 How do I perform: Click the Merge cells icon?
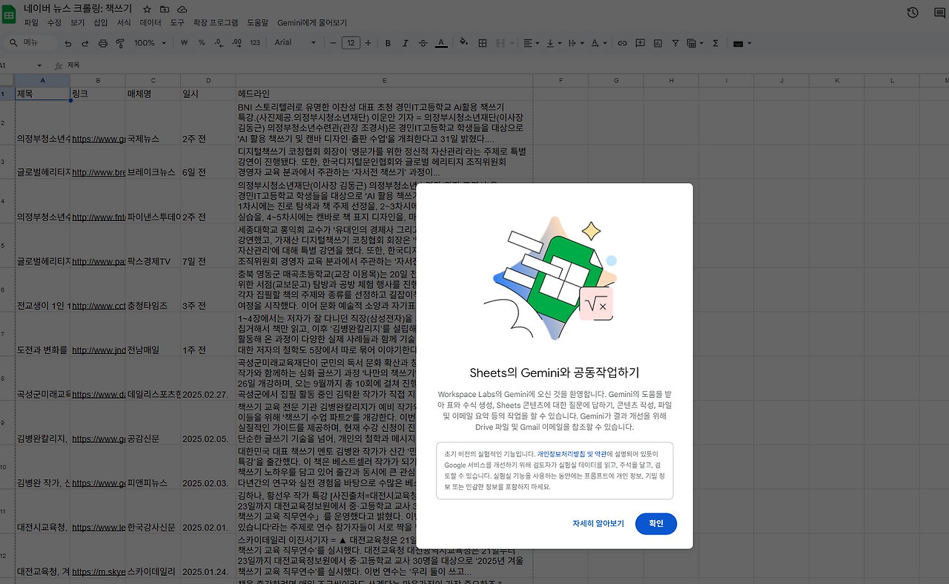point(502,43)
